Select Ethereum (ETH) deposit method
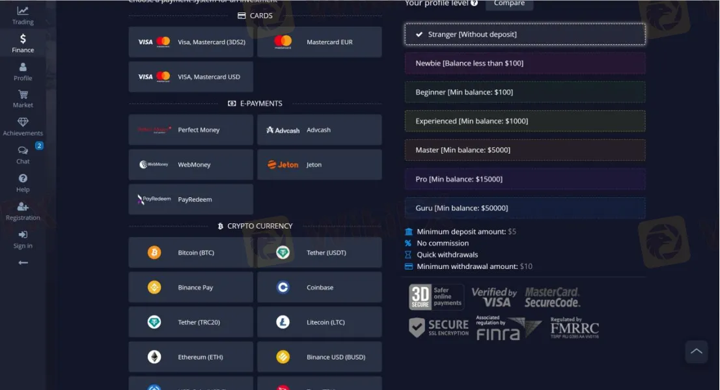The image size is (720, 390). coord(191,357)
